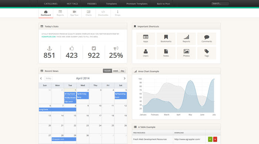
Task: Open the Users shortcut
Action: [x=145, y=53]
